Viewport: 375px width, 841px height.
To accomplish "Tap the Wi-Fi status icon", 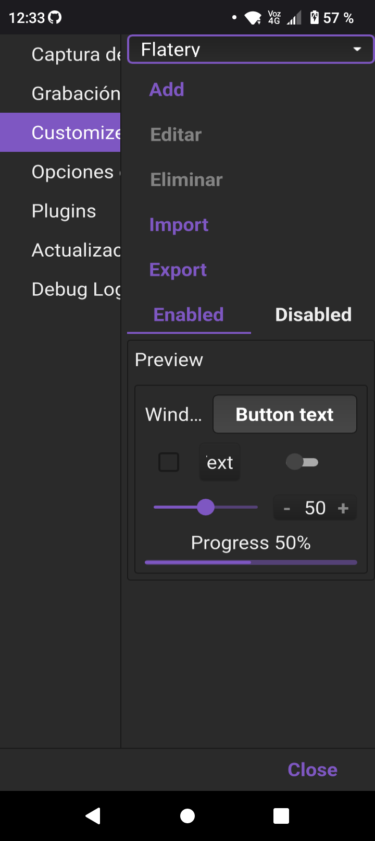I will click(253, 18).
